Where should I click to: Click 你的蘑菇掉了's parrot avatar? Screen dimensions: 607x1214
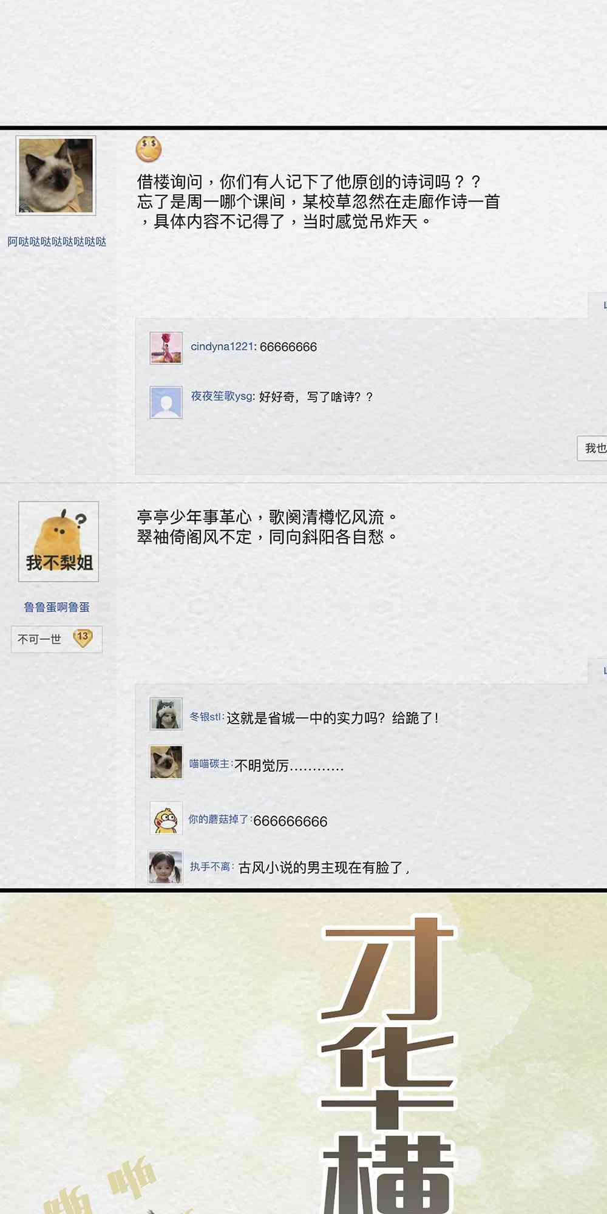pyautogui.click(x=166, y=818)
